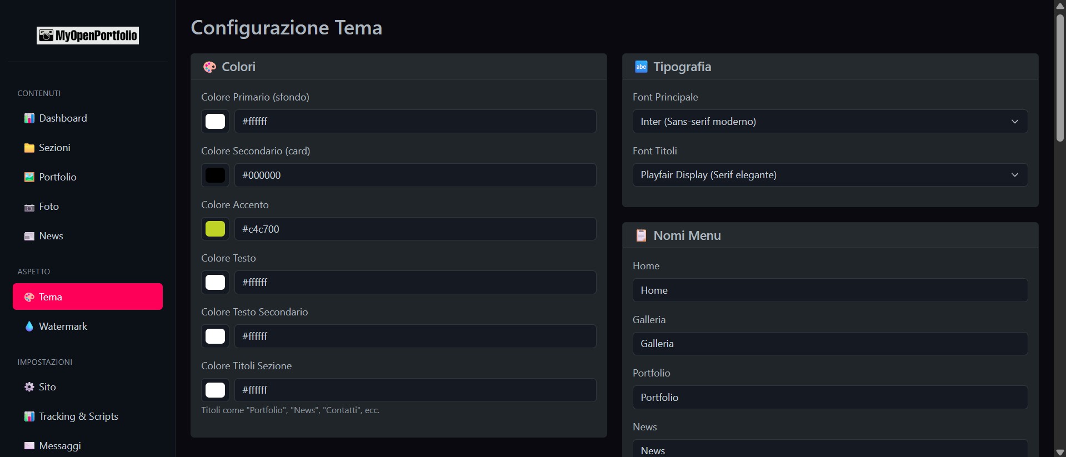Click the Colore Titoli Sezione hex field

point(415,390)
